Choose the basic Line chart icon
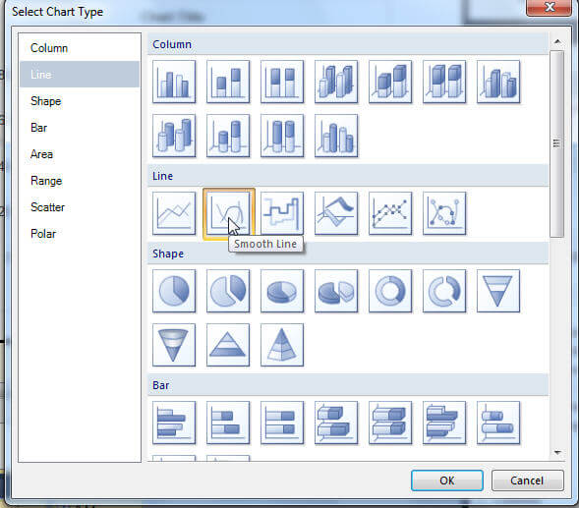The height and width of the screenshot is (508, 579). (174, 213)
